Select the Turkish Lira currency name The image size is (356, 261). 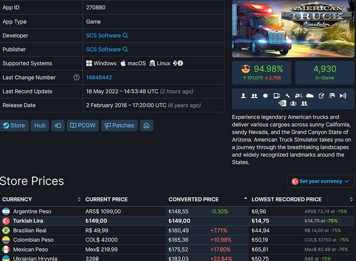pos(28,221)
